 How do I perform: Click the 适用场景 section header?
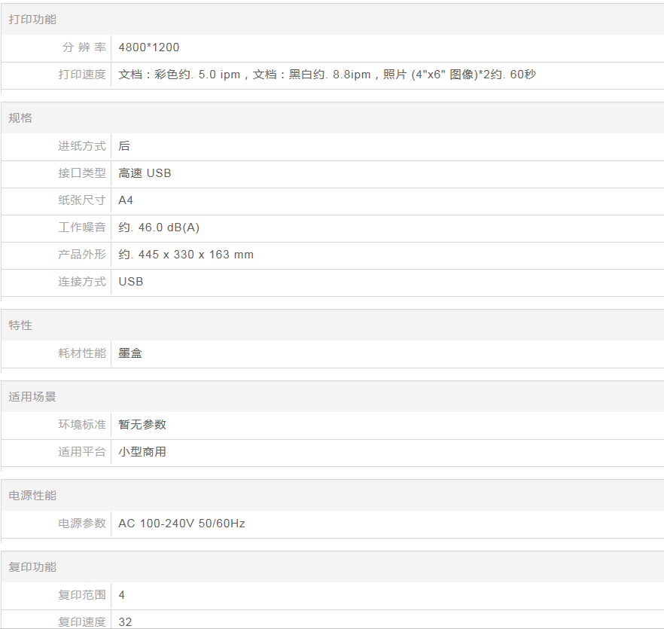pyautogui.click(x=32, y=397)
